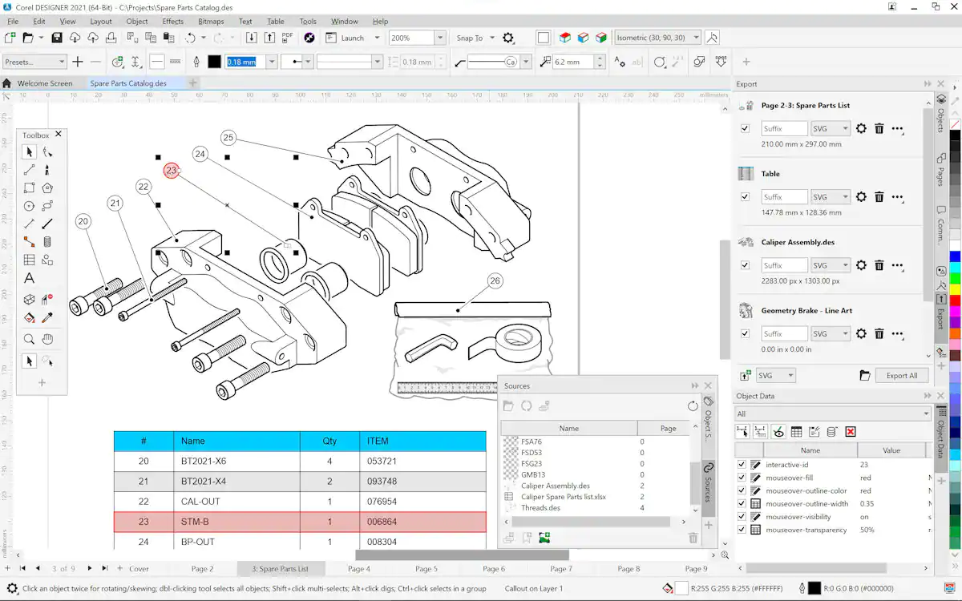962x601 pixels.
Task: Select the Pick tool in the Toolbox
Action: point(29,151)
